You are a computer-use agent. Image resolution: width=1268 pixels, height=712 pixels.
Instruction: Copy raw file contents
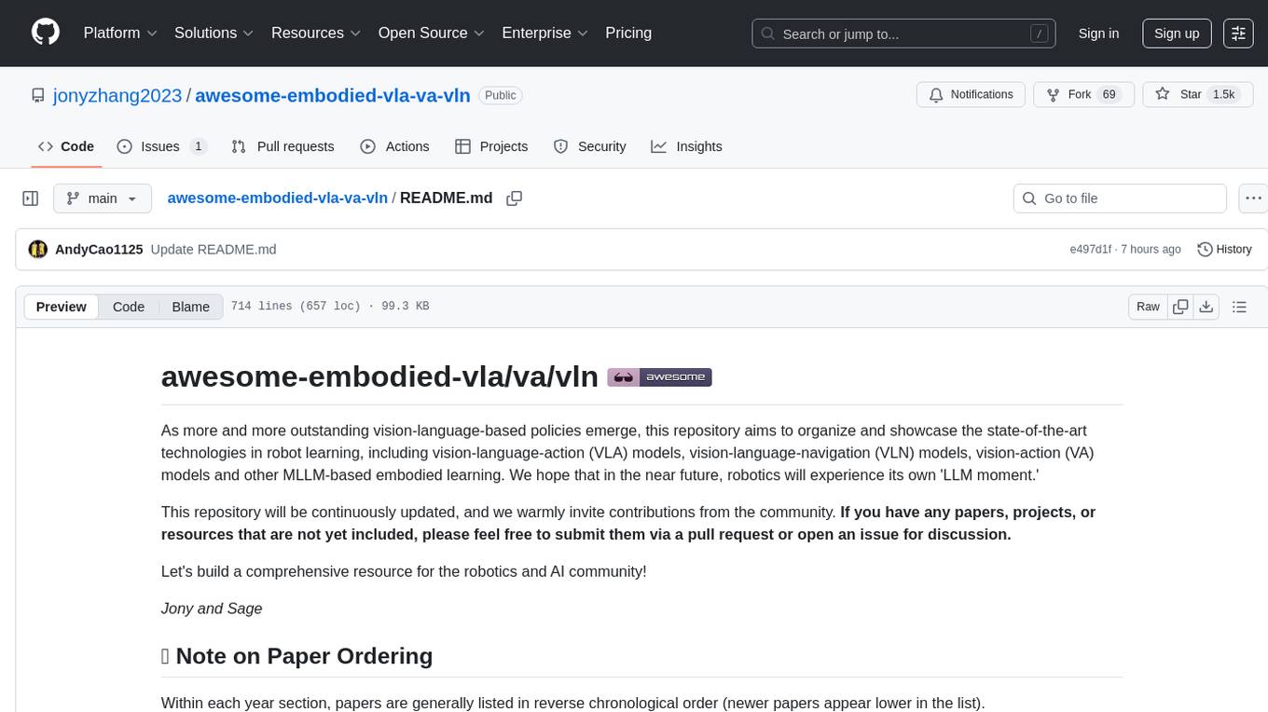point(1181,307)
